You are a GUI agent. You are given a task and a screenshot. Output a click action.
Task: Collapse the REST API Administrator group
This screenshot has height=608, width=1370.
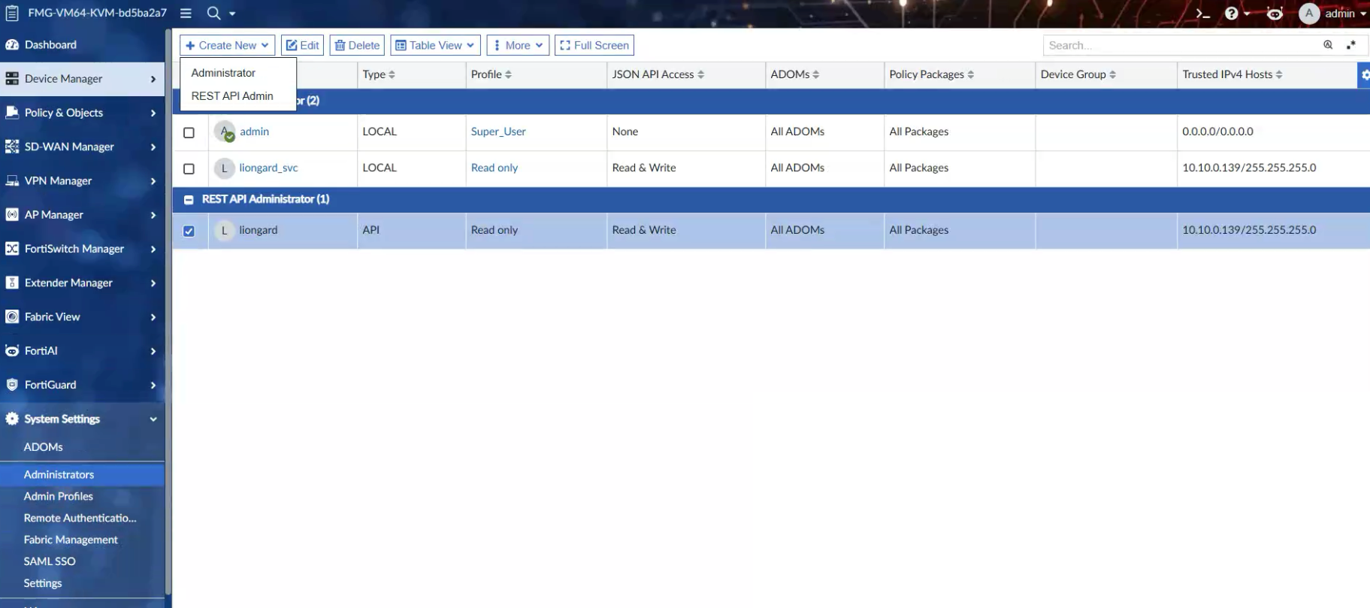point(189,200)
